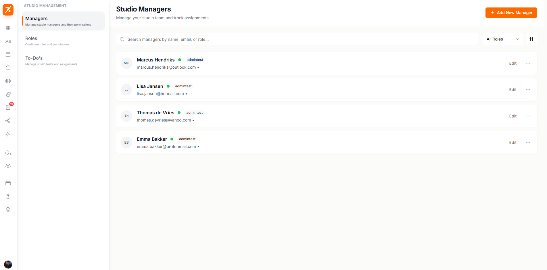Open the calendar icon in sidebar

click(8, 54)
